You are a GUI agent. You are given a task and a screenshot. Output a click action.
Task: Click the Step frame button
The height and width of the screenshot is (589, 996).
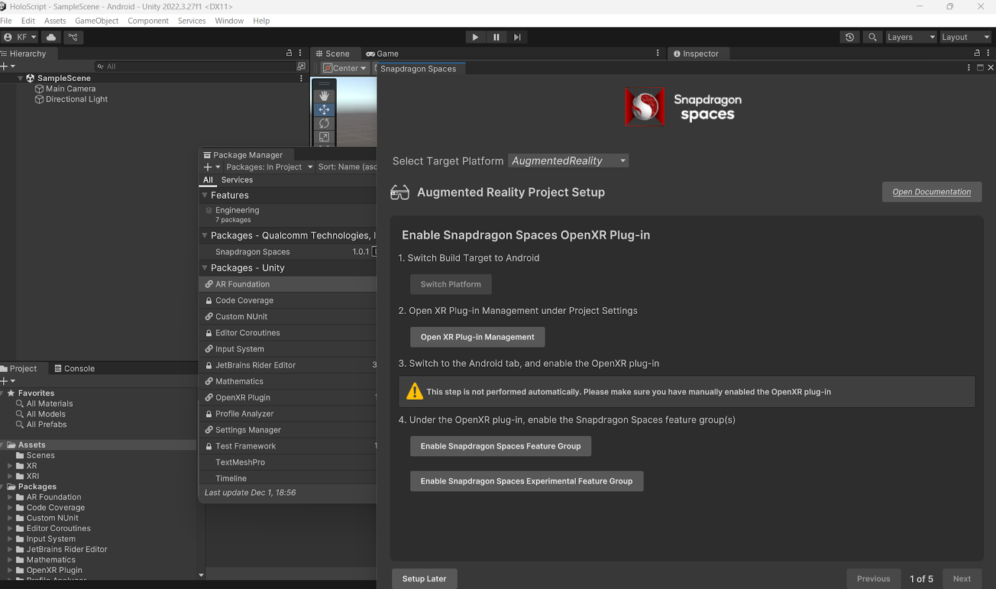pyautogui.click(x=517, y=37)
